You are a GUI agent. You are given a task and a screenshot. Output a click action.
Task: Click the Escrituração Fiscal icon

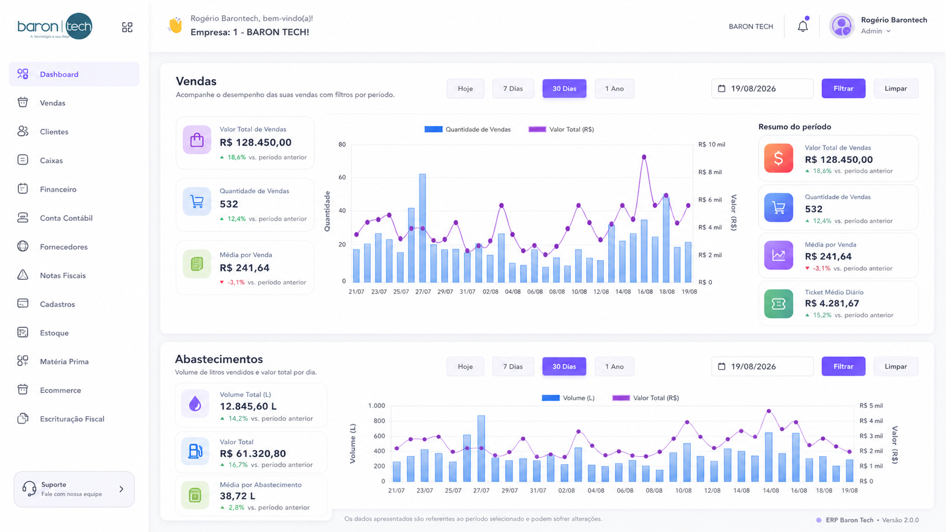point(23,418)
